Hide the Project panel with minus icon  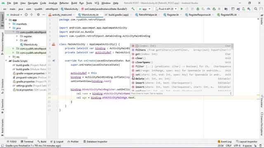(x=44, y=15)
